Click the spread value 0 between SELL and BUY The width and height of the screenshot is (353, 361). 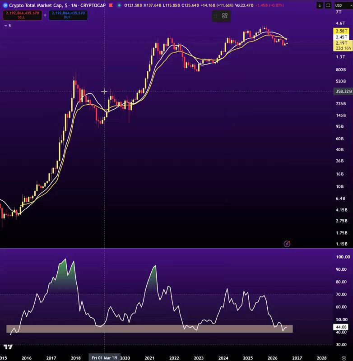coord(45,15)
